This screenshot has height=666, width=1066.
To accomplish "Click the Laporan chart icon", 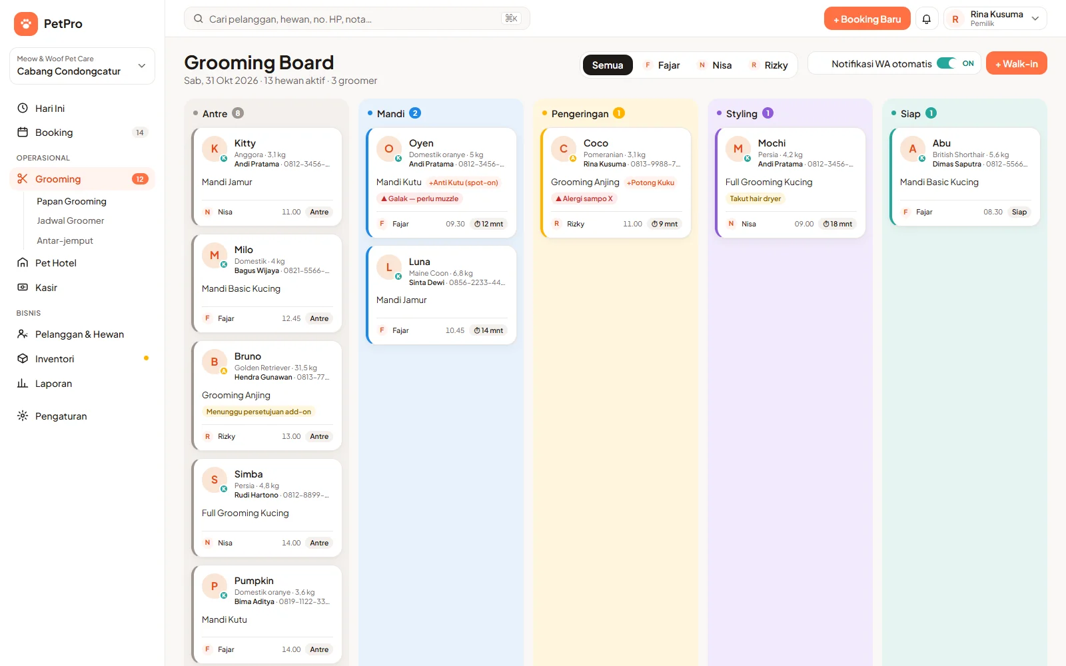I will (23, 383).
